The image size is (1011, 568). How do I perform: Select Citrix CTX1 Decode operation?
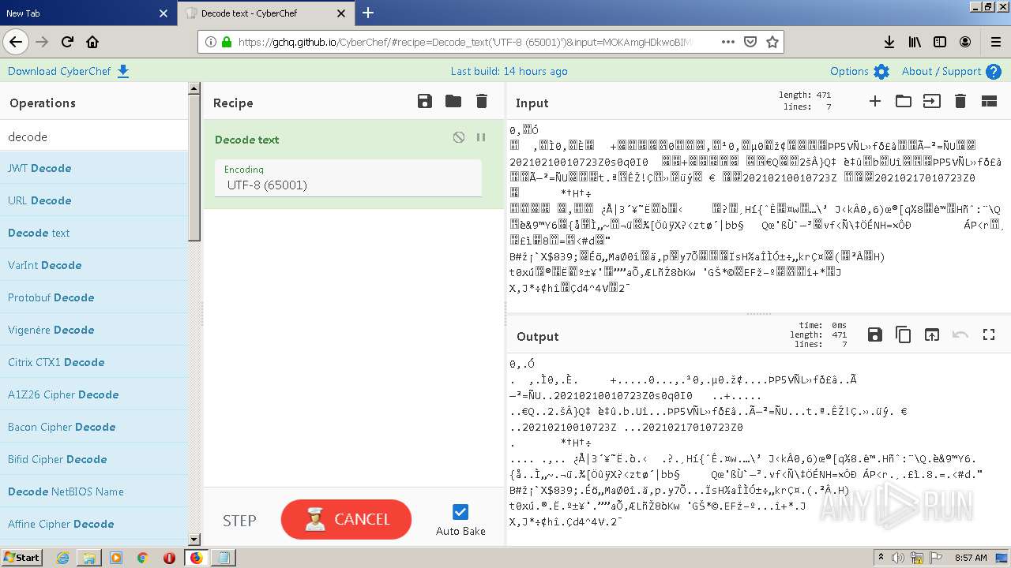94,362
